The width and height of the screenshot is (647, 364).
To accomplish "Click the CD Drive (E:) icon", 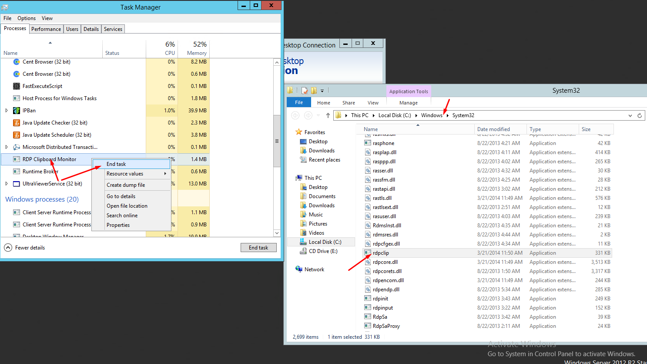I will click(x=303, y=251).
